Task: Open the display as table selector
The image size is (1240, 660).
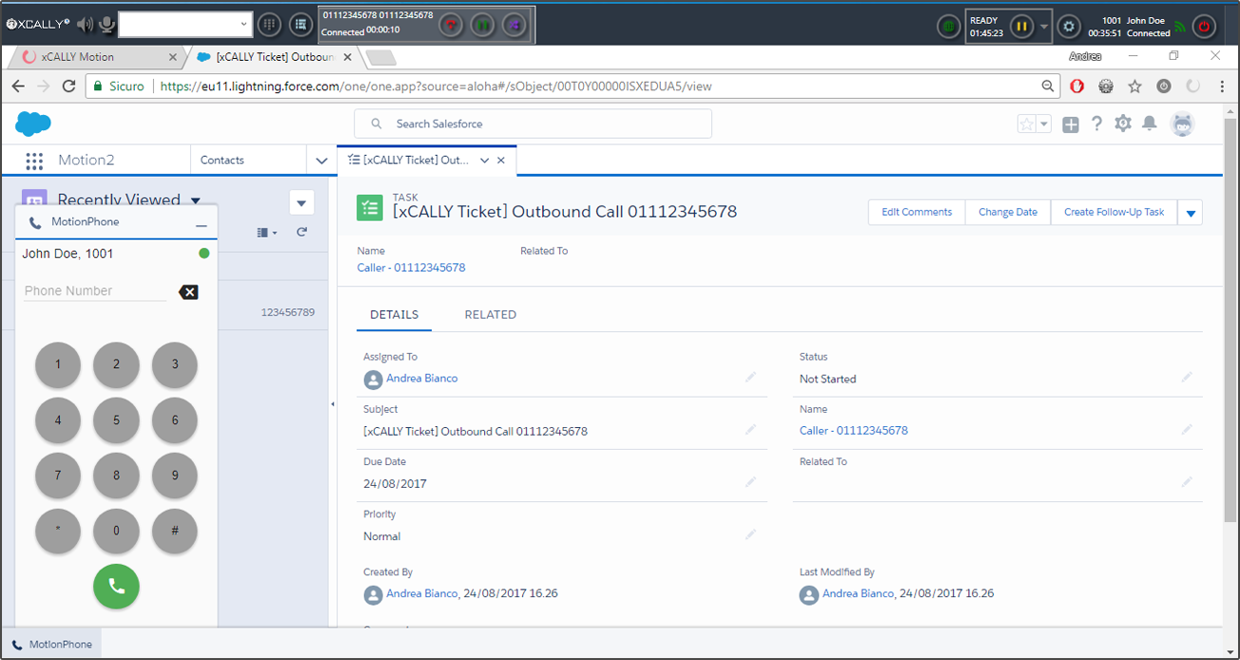Action: coord(267,232)
